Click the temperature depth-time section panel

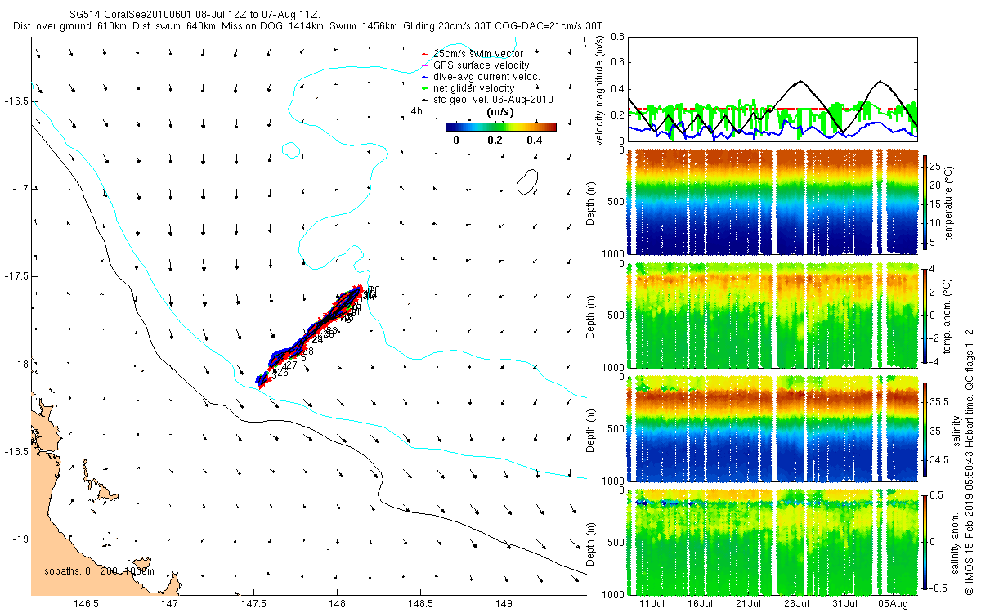771,201
